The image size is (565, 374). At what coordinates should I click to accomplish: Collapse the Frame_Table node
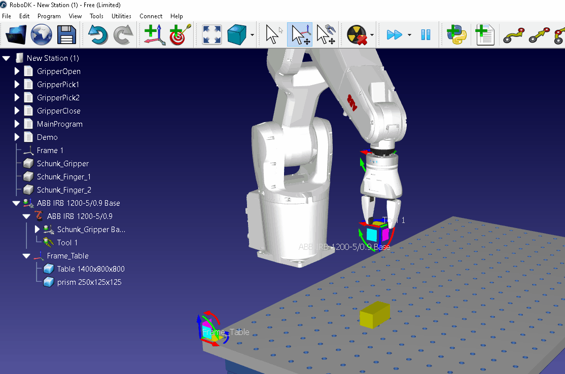(x=26, y=256)
